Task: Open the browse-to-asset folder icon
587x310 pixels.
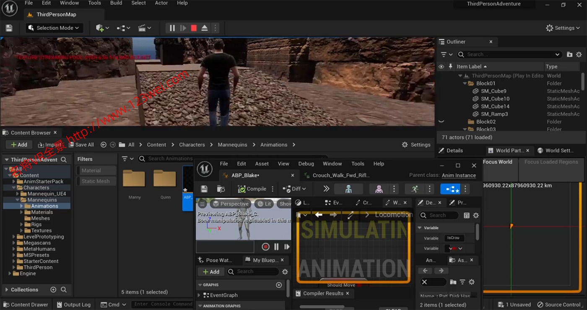Action: pyautogui.click(x=221, y=189)
